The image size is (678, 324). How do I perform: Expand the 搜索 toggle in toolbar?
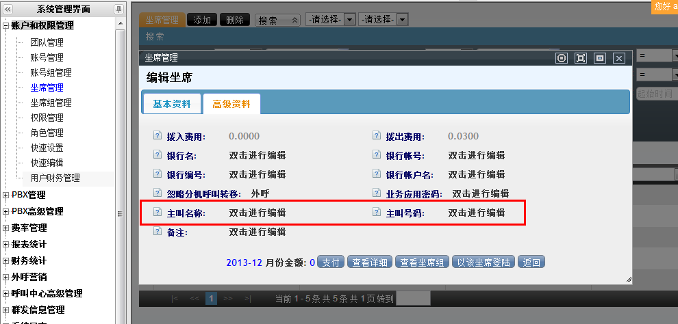click(x=277, y=21)
